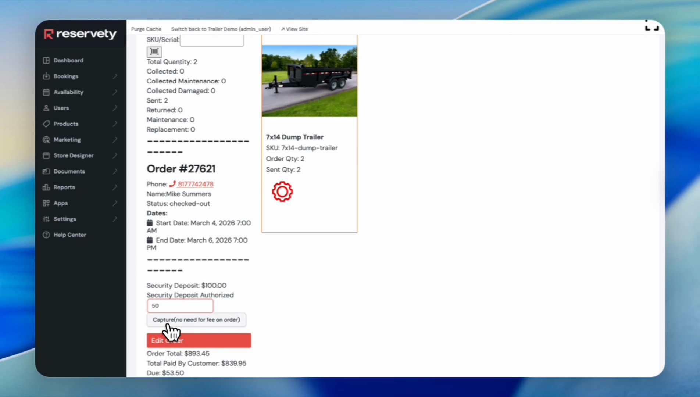Expand the Bookings submenu chevron
Screen dimensions: 700x397
[x=115, y=76]
